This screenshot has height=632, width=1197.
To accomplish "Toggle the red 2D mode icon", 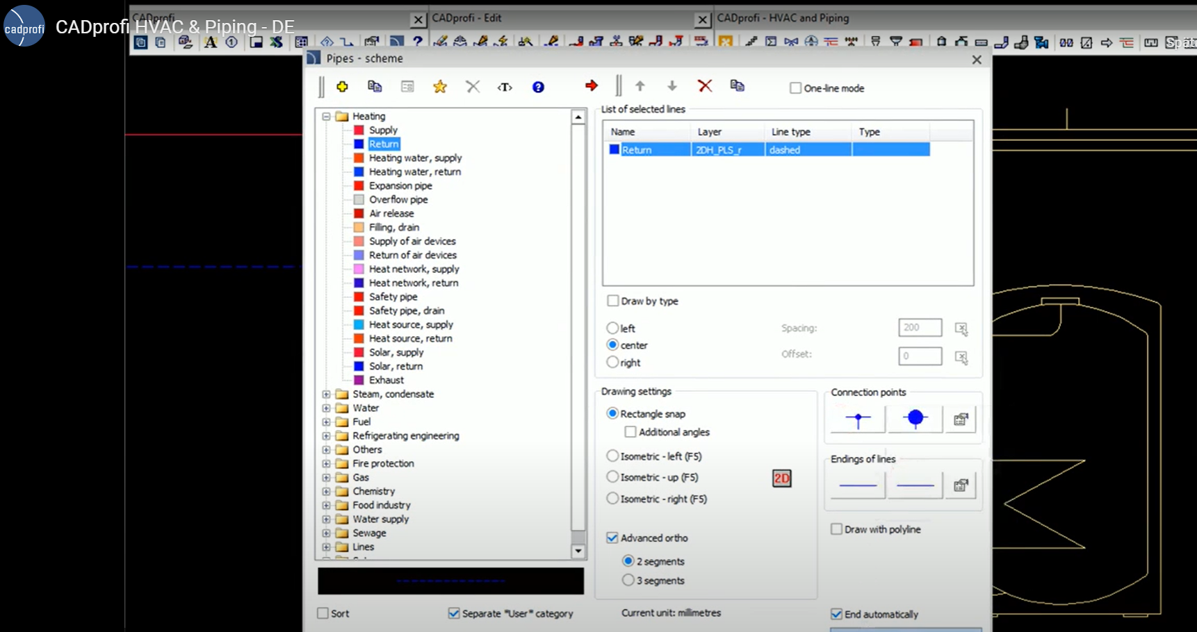I will click(x=782, y=479).
